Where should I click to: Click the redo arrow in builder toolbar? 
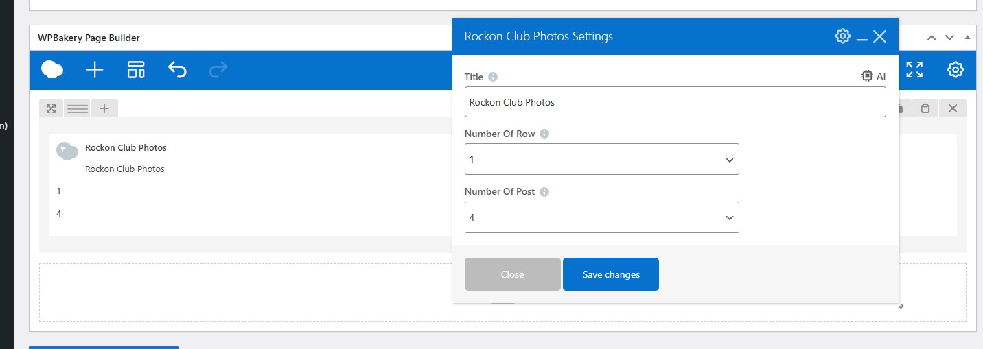pos(218,69)
